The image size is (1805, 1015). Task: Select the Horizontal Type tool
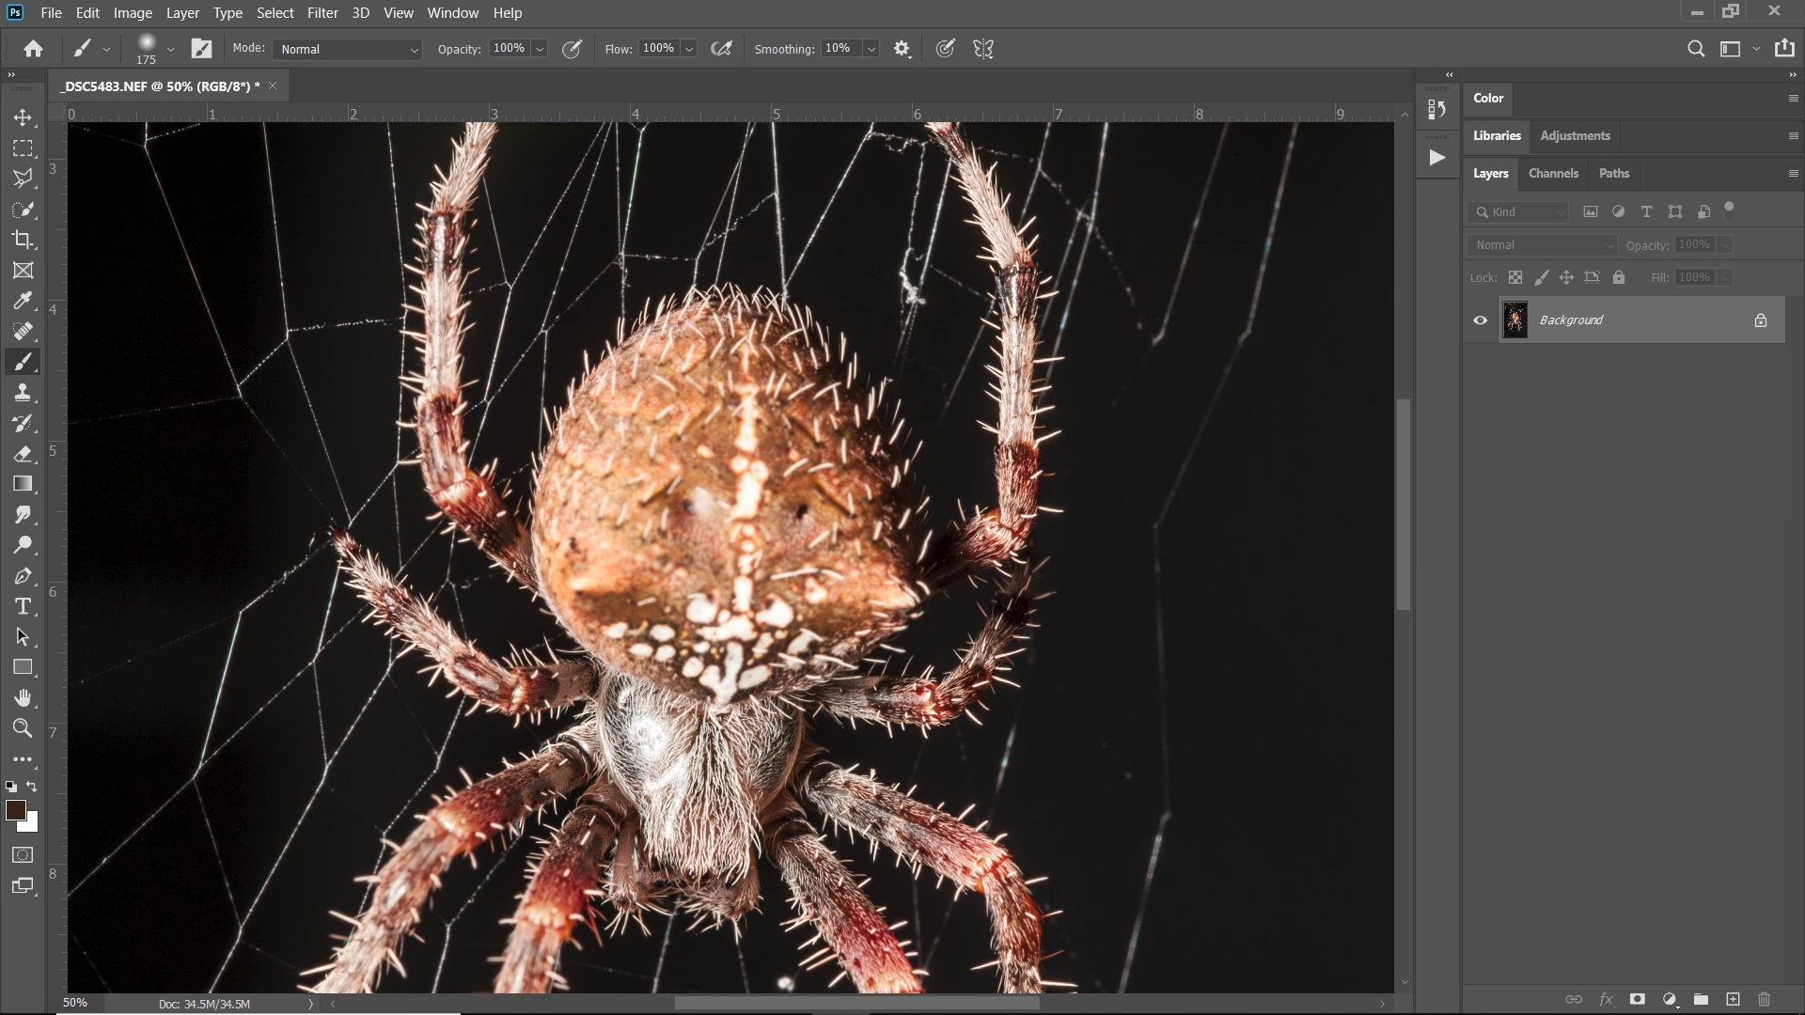click(23, 606)
